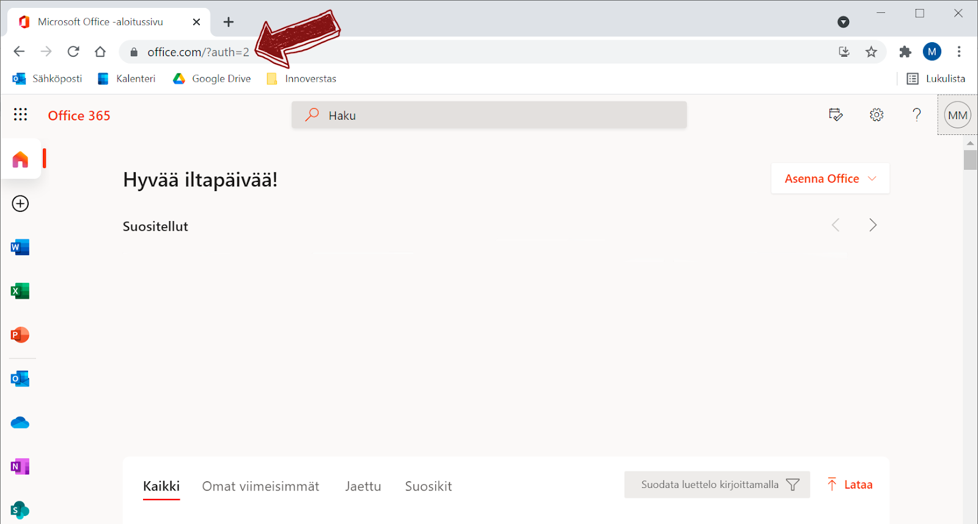
Task: Click the page vertical scrollbar thumb
Action: tap(970, 160)
